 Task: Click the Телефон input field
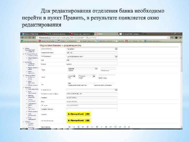(92, 98)
